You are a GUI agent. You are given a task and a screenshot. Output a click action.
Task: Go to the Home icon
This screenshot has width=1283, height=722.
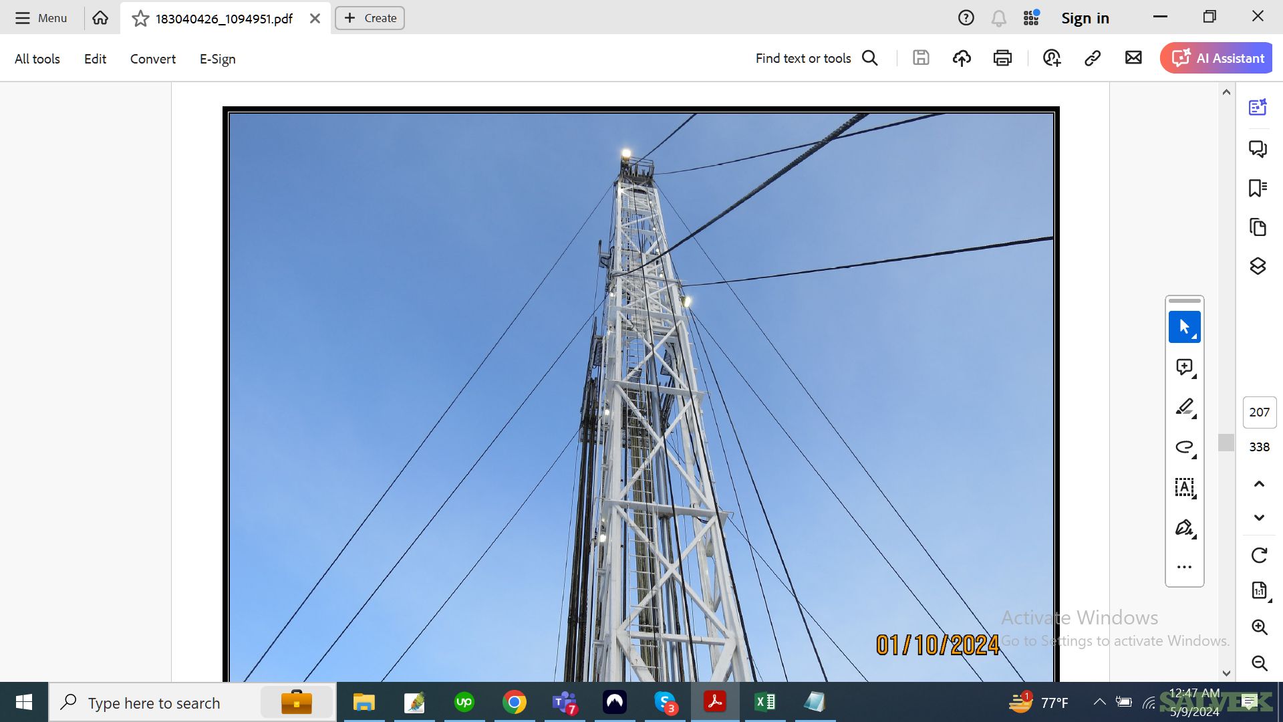point(100,18)
